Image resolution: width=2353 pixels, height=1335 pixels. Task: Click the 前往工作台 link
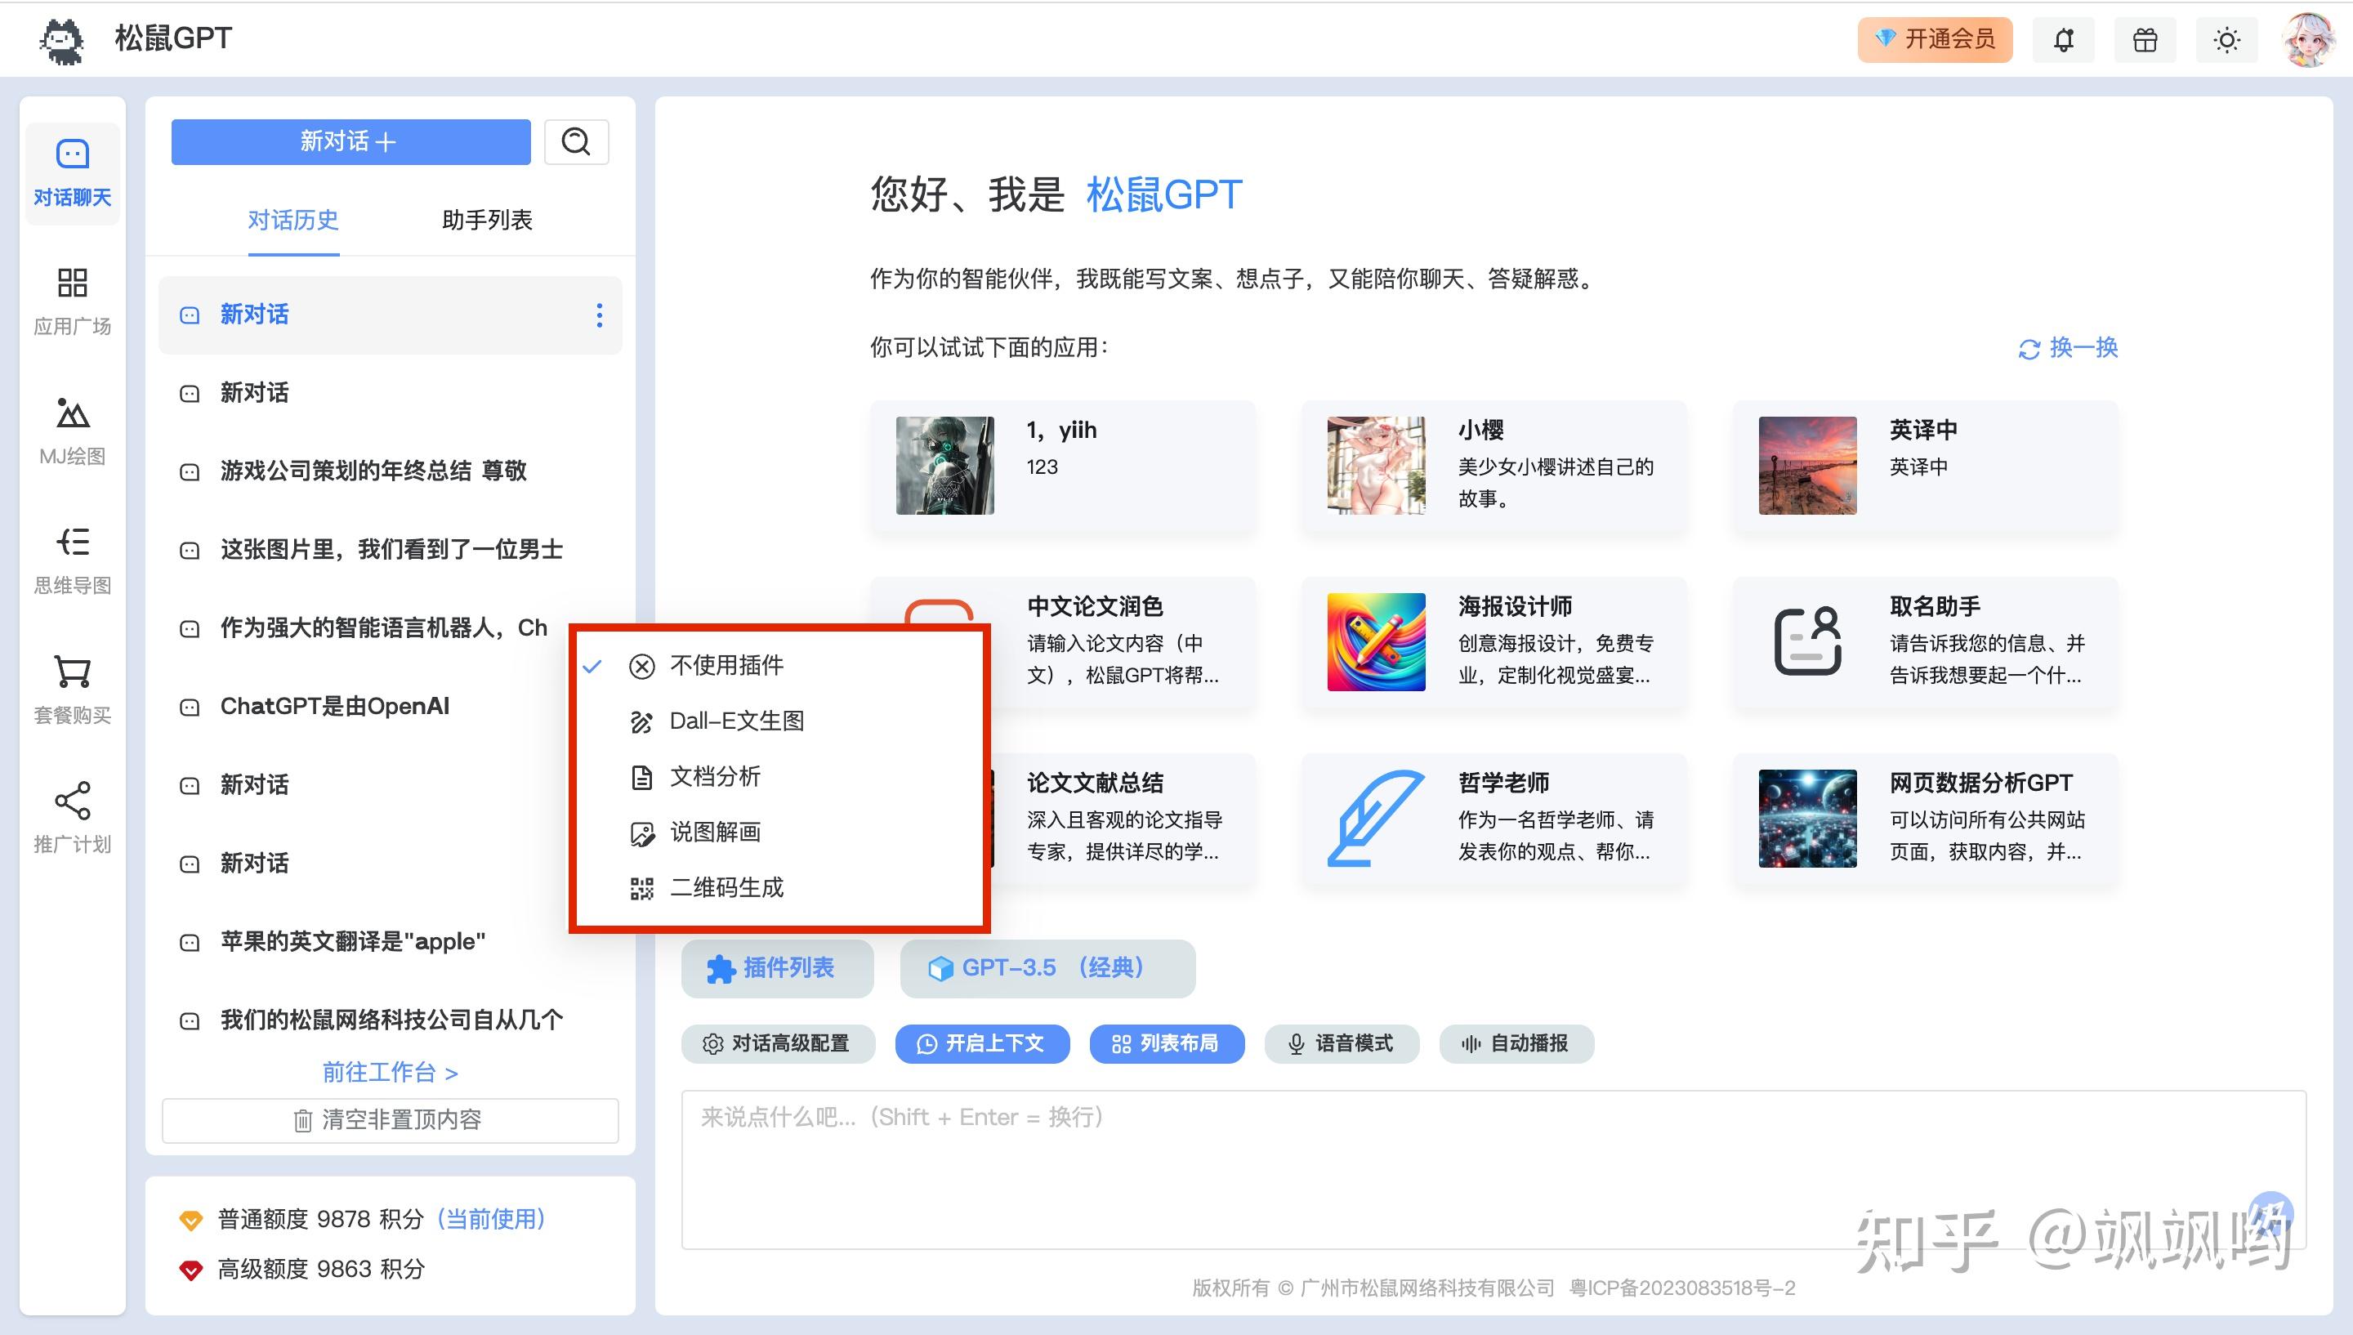[390, 1072]
